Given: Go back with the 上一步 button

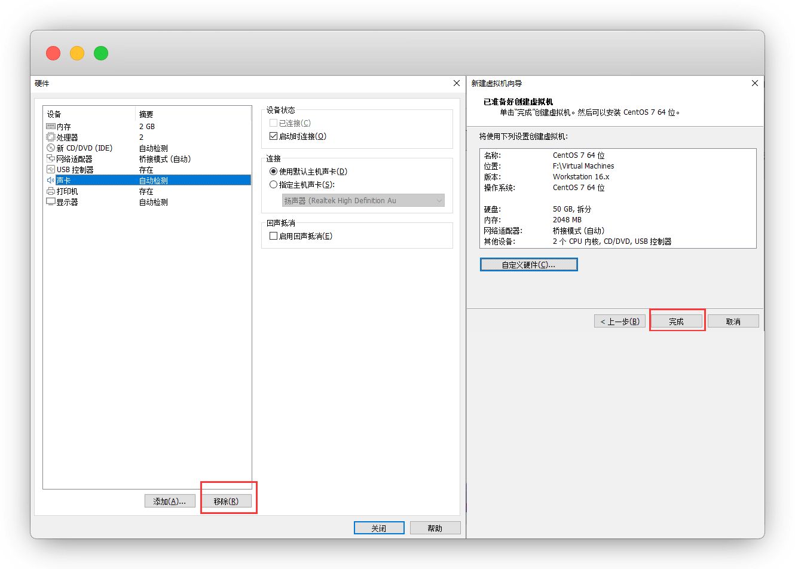Looking at the screenshot, I should pos(620,322).
